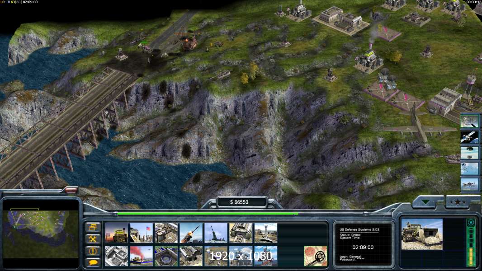This screenshot has width=482, height=271.
Task: Activate the magnifying glass intelligence power
Action: coord(469,121)
